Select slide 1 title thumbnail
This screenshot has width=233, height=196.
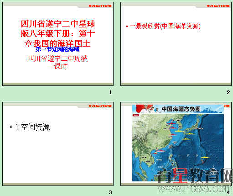[x=58, y=44]
